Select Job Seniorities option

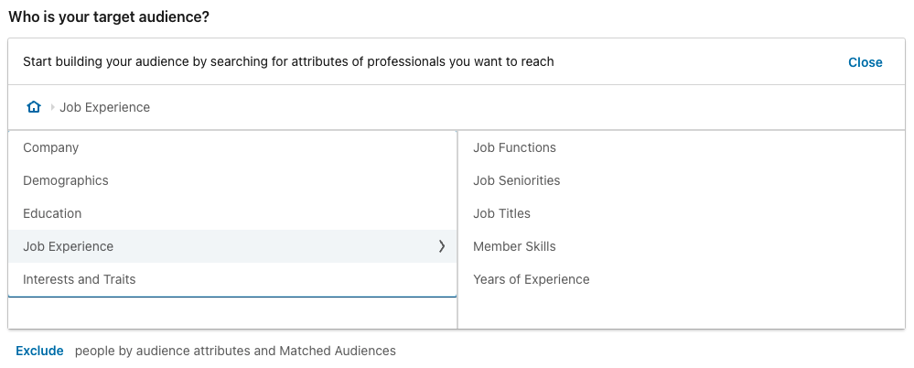tap(516, 180)
